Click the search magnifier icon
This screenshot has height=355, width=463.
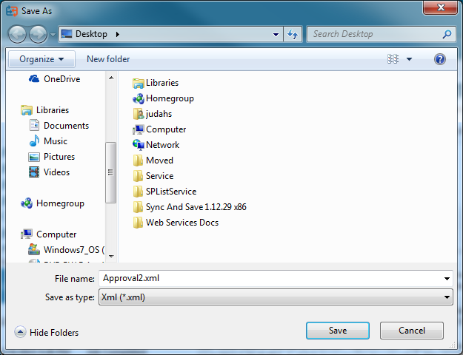[447, 34]
